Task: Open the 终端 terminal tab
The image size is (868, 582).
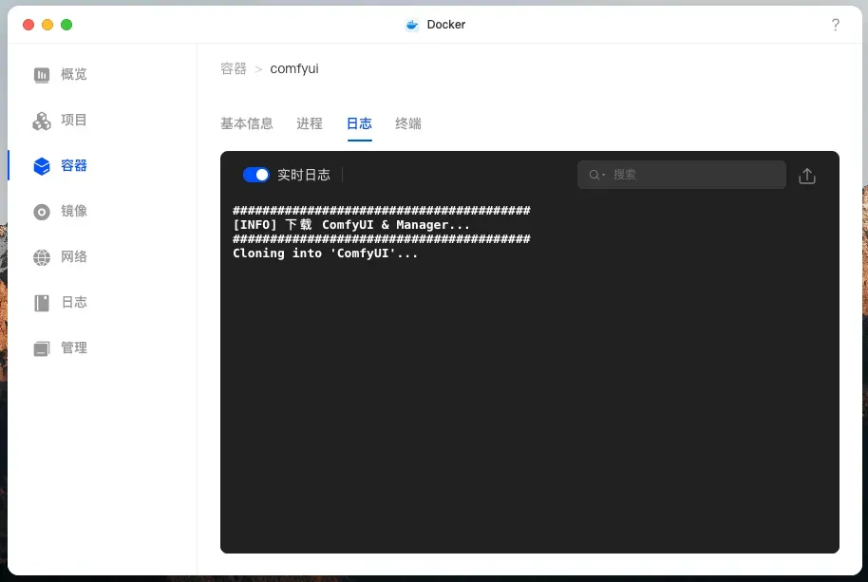Action: point(408,123)
